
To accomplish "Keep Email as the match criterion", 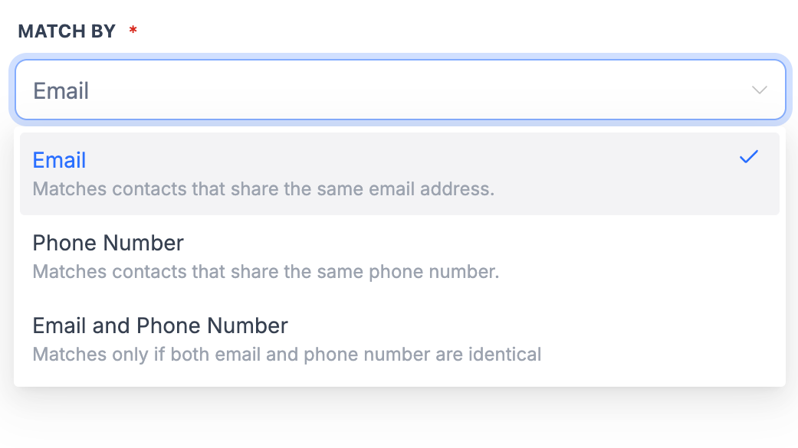I will pyautogui.click(x=399, y=174).
